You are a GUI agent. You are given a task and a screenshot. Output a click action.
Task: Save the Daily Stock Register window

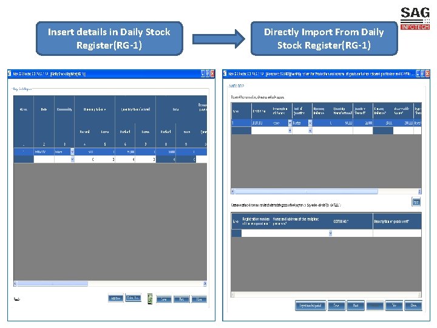164,299
